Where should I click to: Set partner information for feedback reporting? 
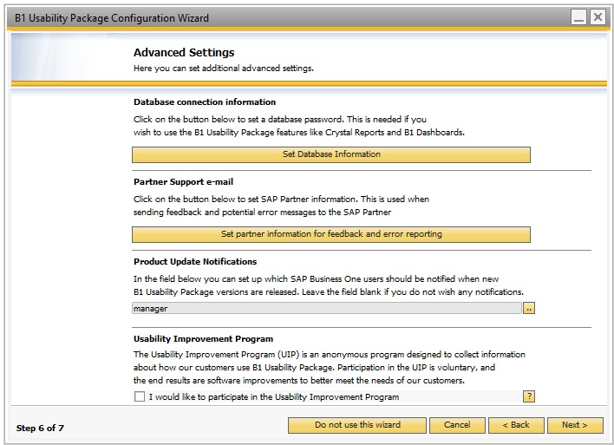pyautogui.click(x=331, y=234)
